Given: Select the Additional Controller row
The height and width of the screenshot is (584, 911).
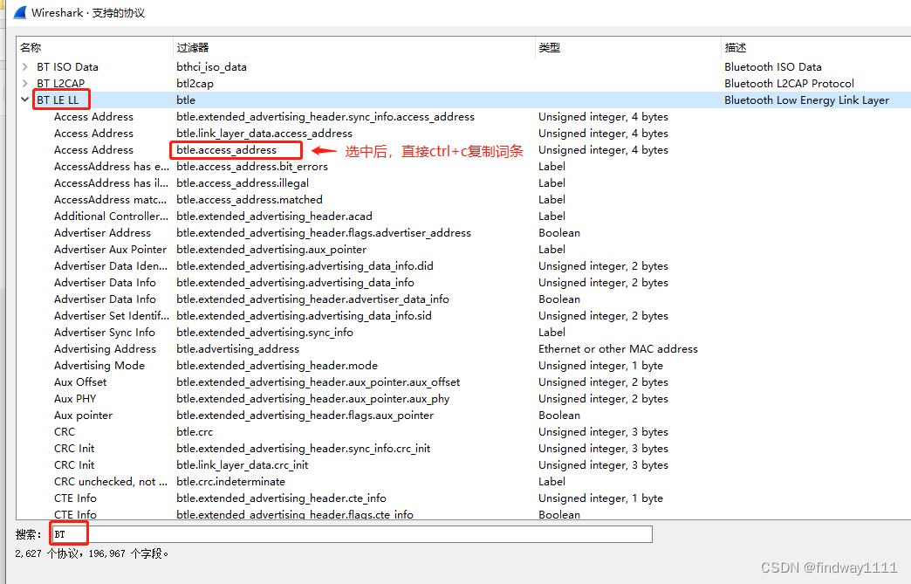Looking at the screenshot, I should pyautogui.click(x=463, y=216).
